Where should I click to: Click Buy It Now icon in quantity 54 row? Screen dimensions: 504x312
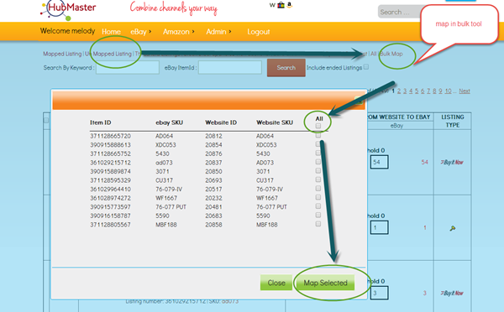[x=452, y=163]
